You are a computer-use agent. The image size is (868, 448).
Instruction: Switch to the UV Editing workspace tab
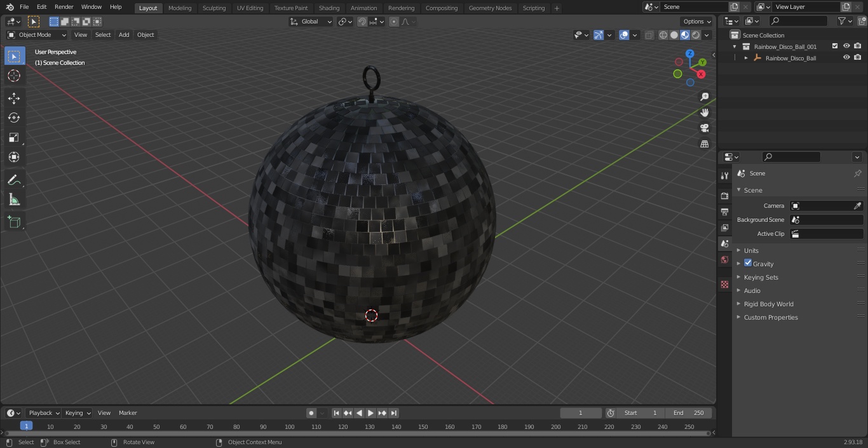[x=250, y=8]
